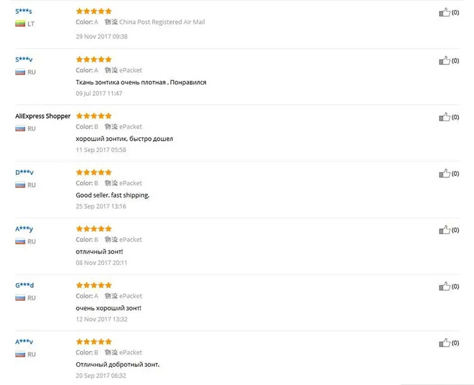
Task: Open reviewer A***v profile link
Action: tap(23, 341)
